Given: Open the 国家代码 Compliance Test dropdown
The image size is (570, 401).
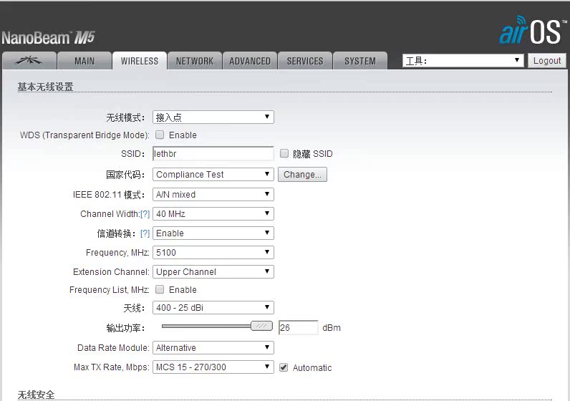Looking at the screenshot, I should coord(213,174).
